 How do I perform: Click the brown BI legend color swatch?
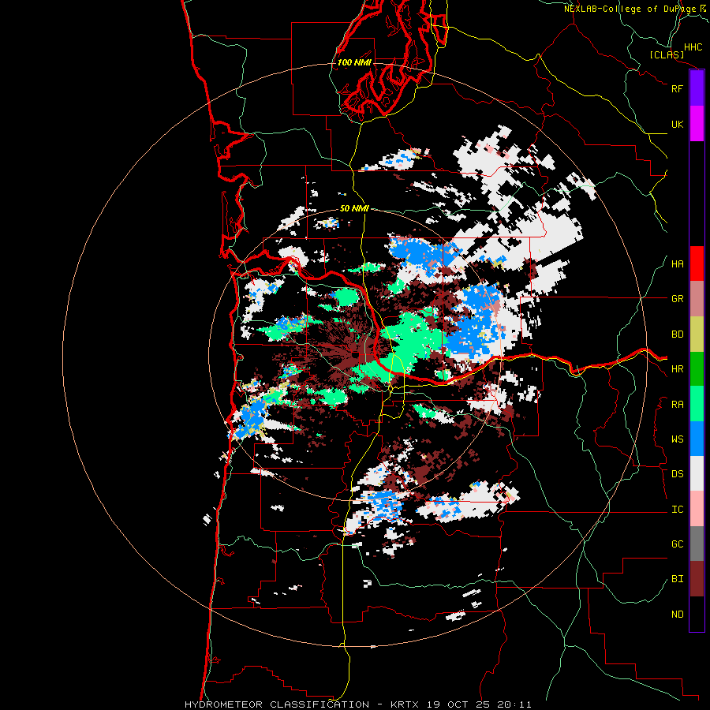[697, 579]
